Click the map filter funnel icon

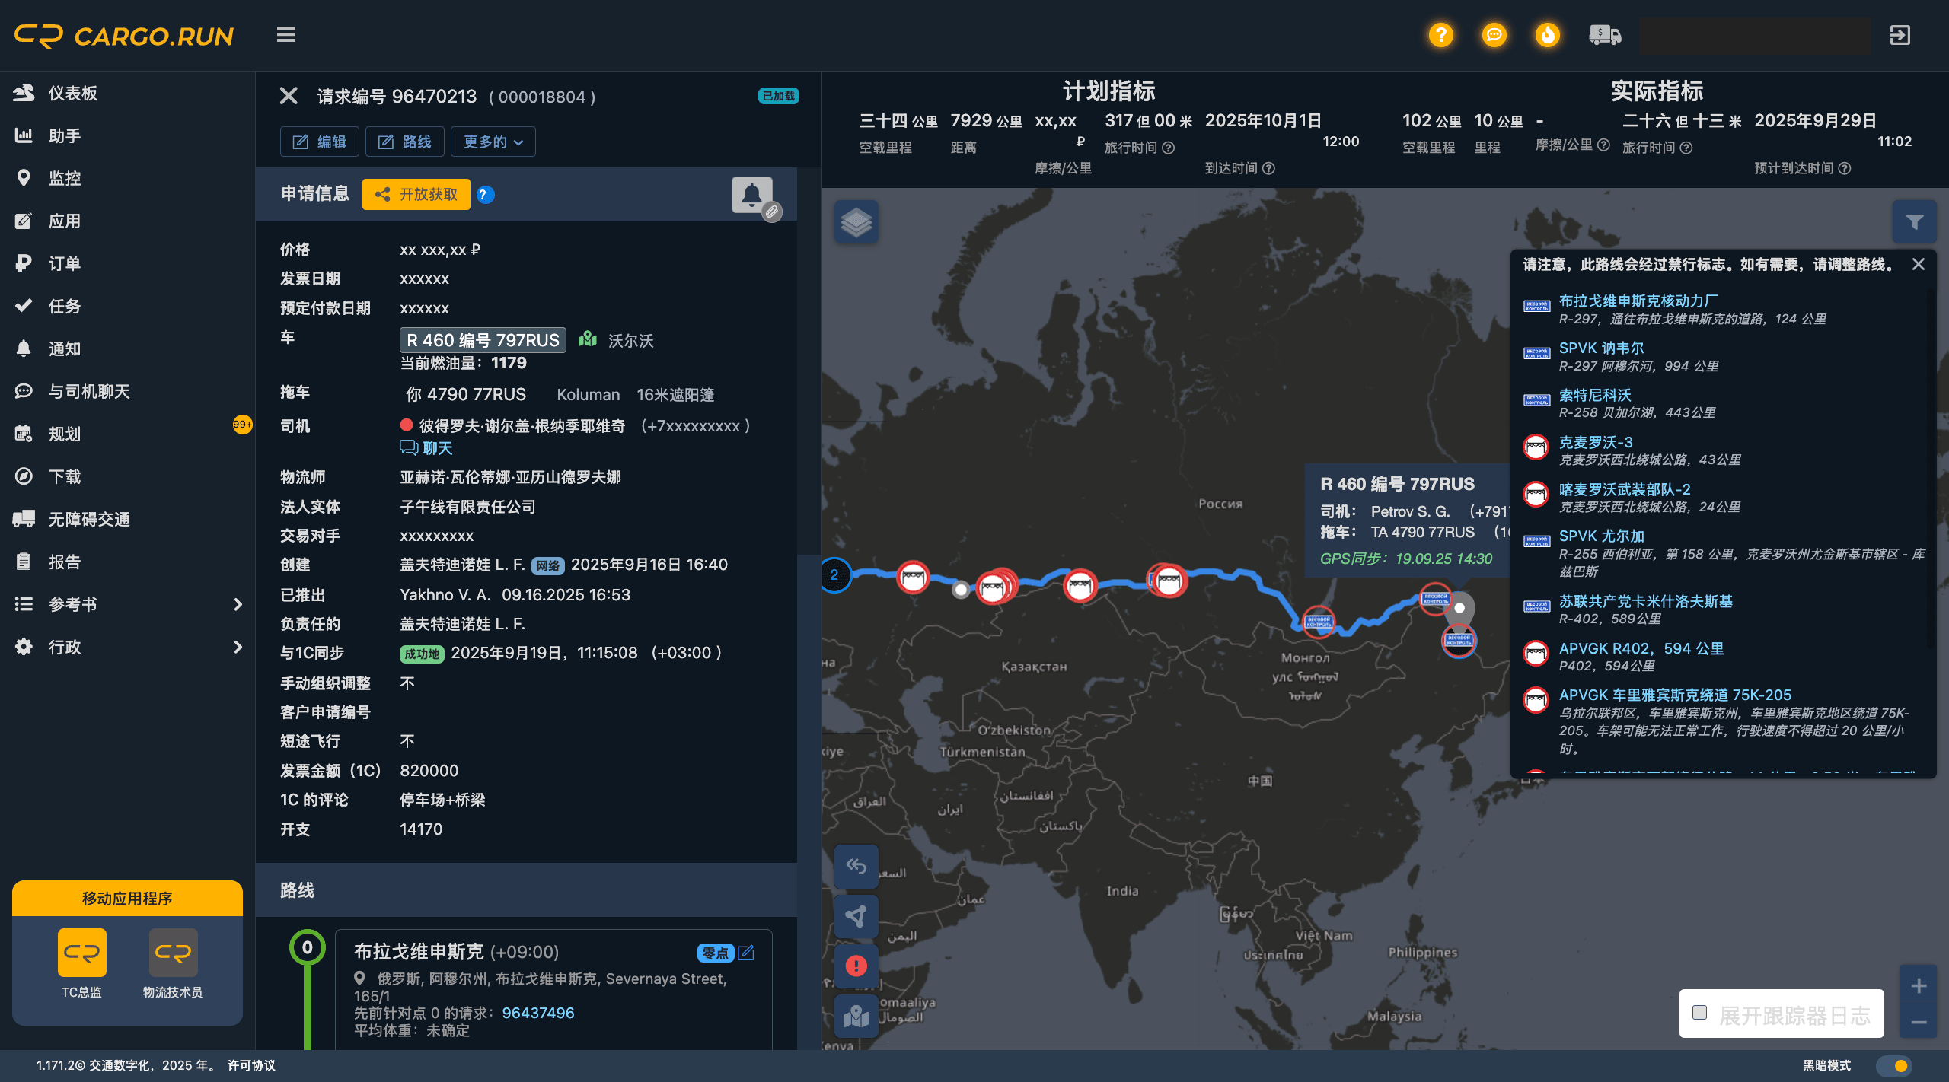[x=1914, y=222]
